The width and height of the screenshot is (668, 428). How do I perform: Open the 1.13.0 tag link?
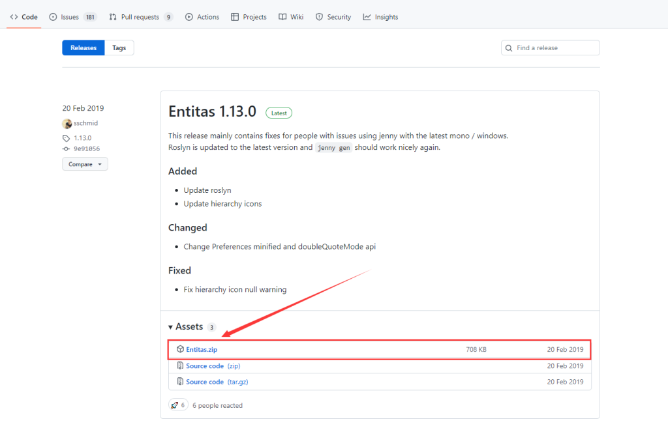pos(83,138)
